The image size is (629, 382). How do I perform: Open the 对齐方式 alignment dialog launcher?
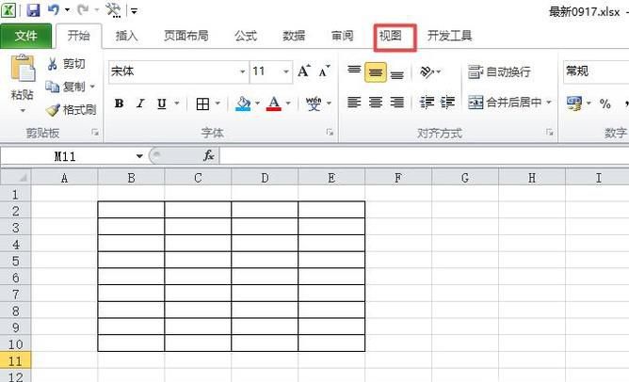tap(549, 132)
